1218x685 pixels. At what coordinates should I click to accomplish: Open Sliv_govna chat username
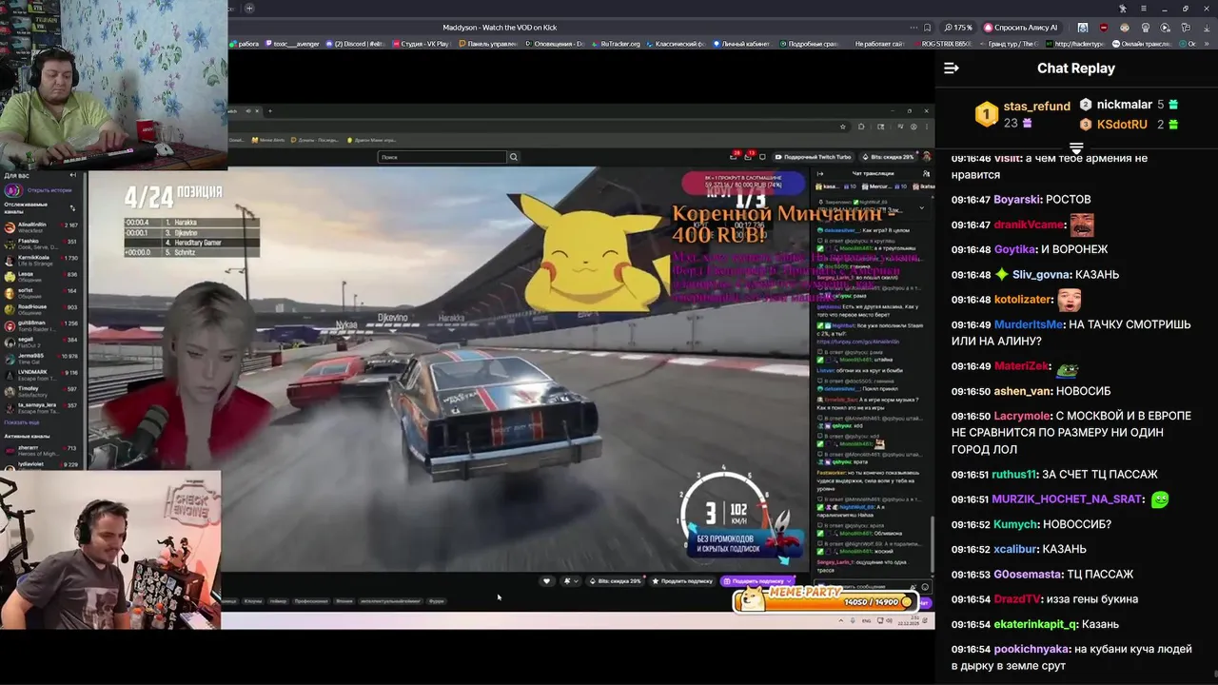pyautogui.click(x=1041, y=275)
